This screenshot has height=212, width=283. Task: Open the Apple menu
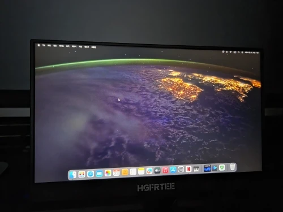[39, 45]
